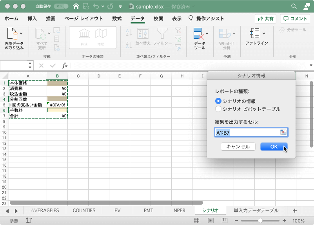Viewport: 314px width, 225px height.
Task: Click the name box stepper arrows
Action: 30,65
